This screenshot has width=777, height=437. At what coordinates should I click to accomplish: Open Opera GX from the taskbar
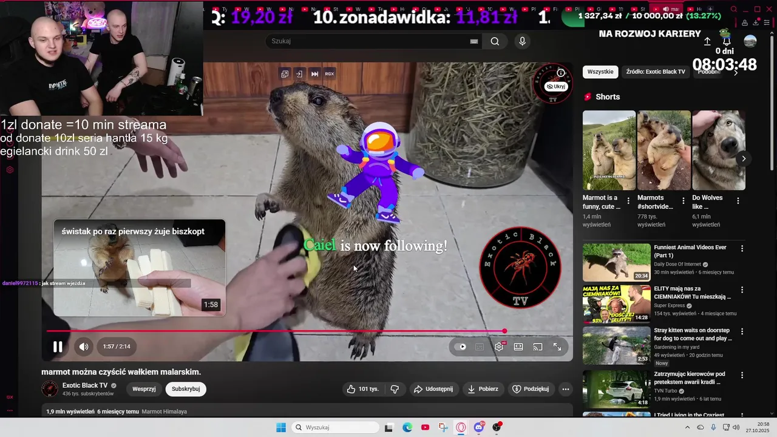coord(461,427)
